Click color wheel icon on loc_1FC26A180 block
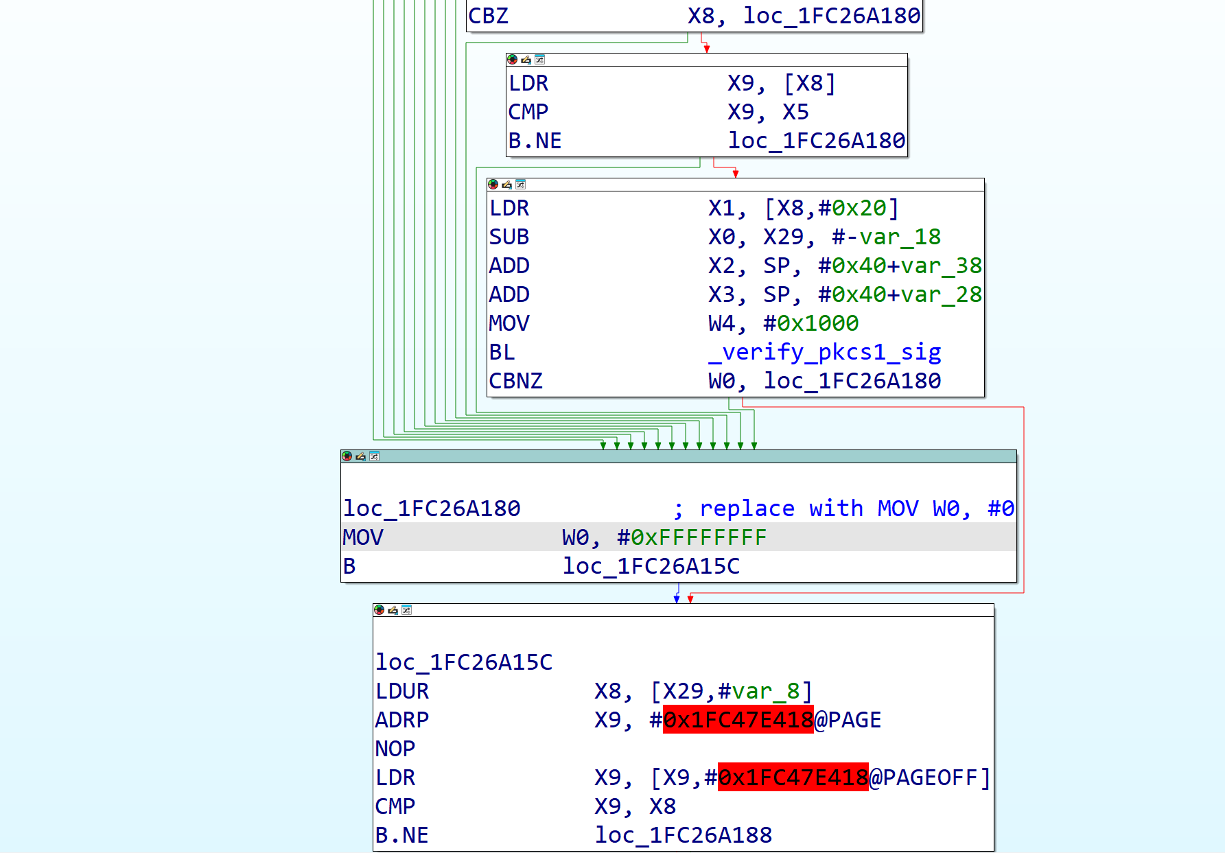 point(347,456)
